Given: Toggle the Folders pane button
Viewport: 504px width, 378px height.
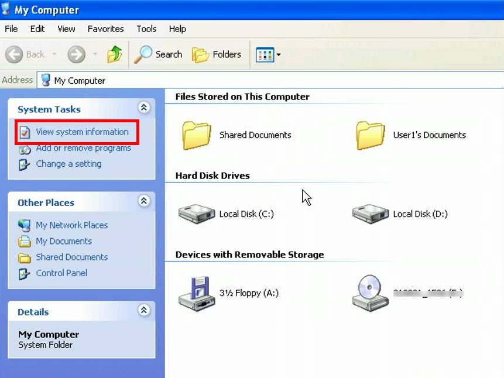Looking at the screenshot, I should pyautogui.click(x=217, y=54).
